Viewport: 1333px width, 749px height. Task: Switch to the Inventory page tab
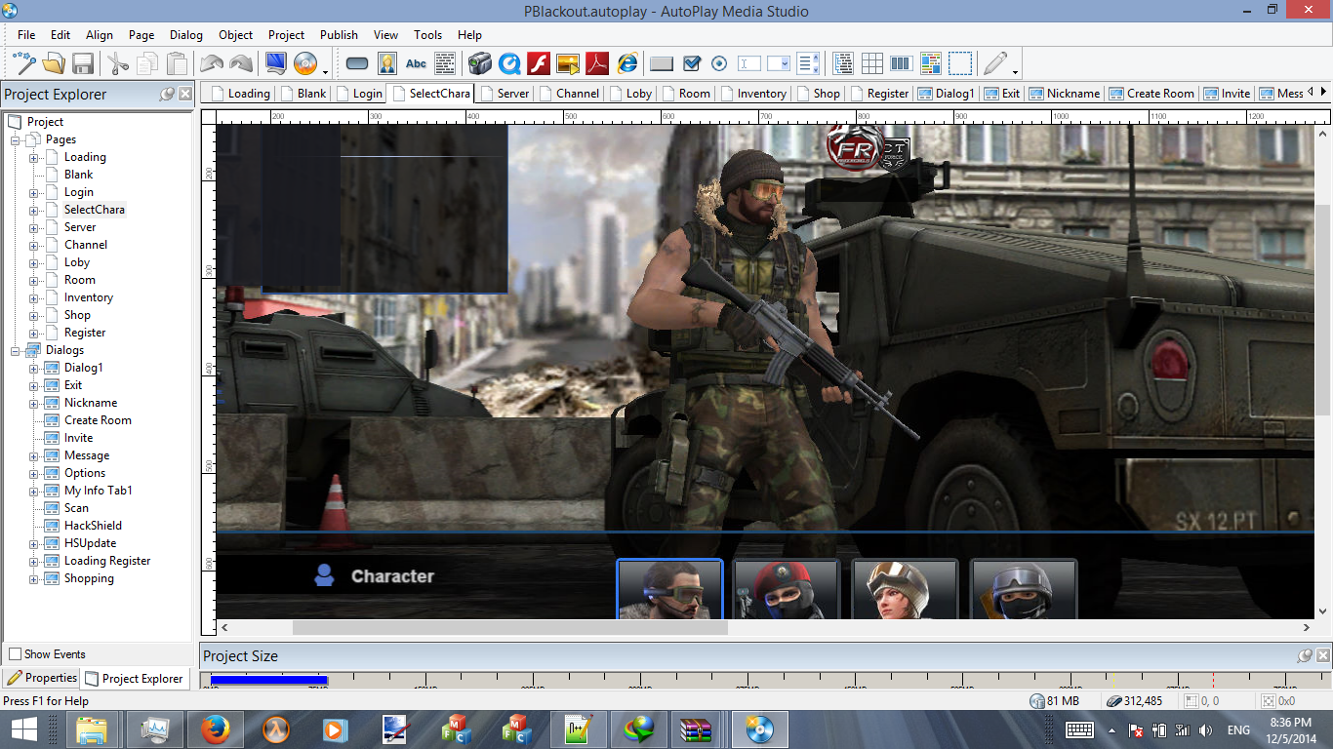tap(752, 94)
